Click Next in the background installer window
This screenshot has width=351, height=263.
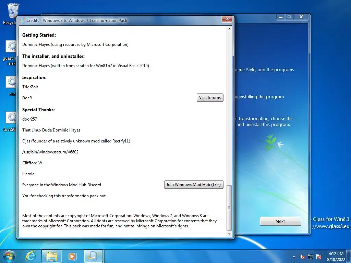point(280,221)
